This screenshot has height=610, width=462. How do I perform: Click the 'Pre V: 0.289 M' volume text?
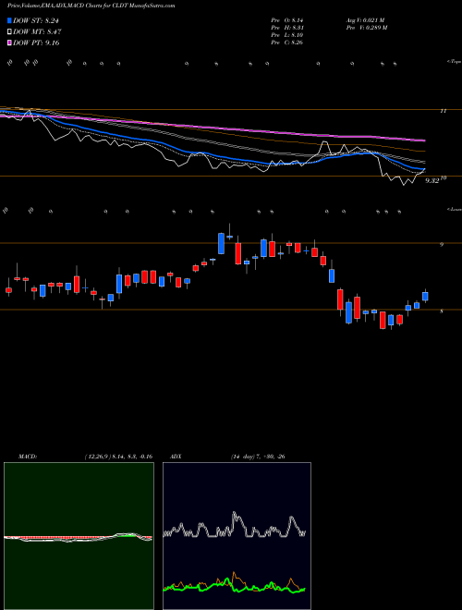point(366,28)
